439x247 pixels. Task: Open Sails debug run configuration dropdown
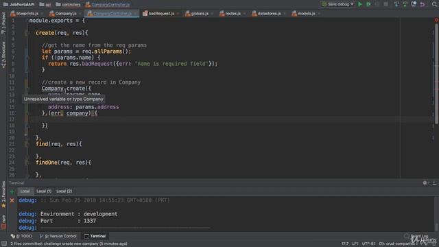(337, 4)
